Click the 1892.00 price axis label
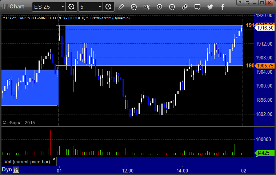Screen dimensions: 276x175 tap(264, 114)
